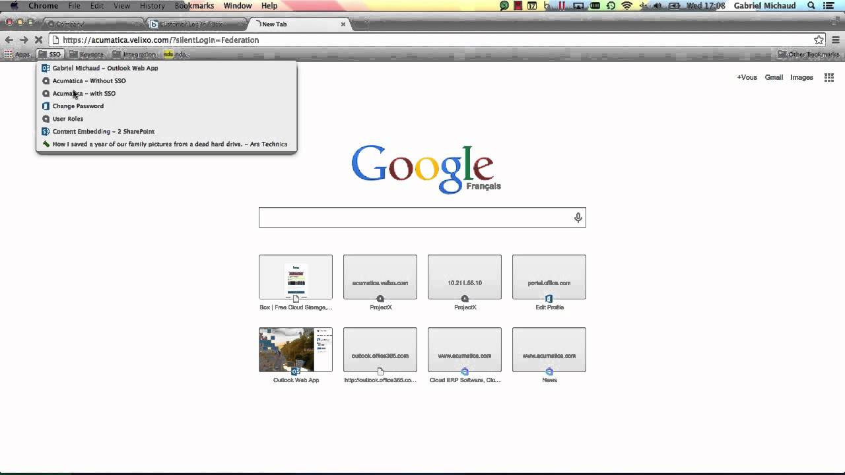The width and height of the screenshot is (845, 475).
Task: Open the Keynote bookmarks folder
Action: [86, 55]
